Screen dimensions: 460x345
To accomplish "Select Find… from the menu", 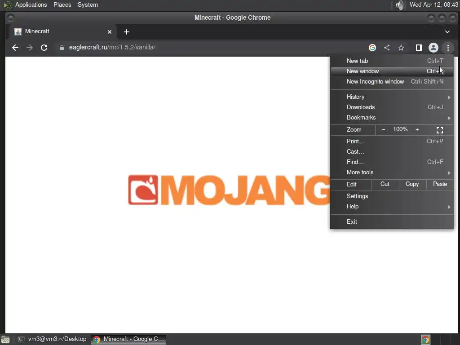I will [x=392, y=162].
